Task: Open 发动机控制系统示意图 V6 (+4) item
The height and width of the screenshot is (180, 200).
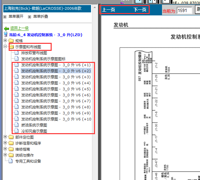Action: tap(56, 83)
